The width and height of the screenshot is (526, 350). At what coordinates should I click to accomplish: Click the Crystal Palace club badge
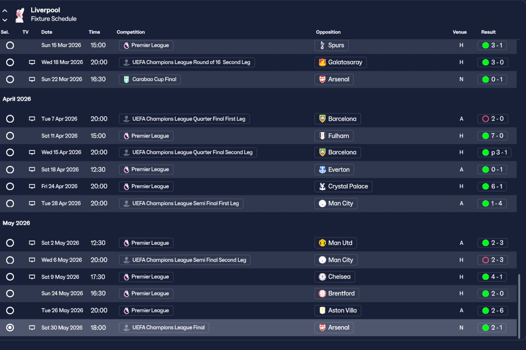323,187
